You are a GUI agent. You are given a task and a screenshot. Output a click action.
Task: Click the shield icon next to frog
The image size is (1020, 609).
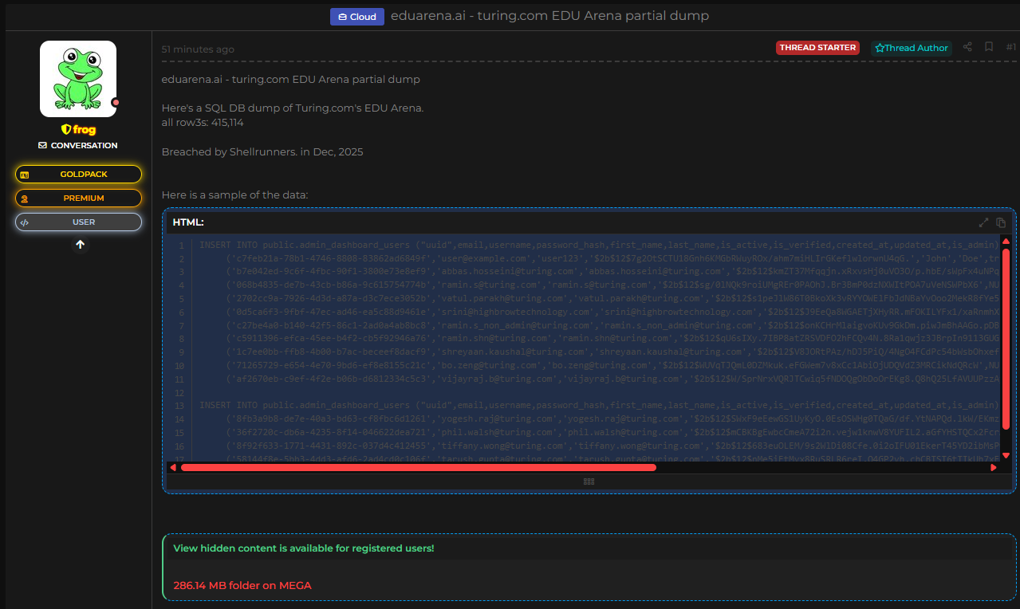coord(66,130)
